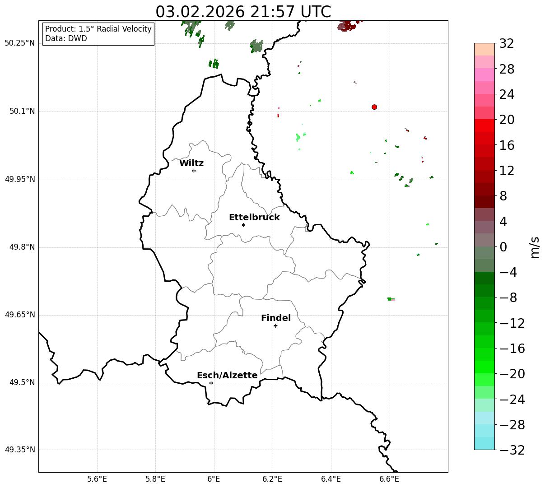
Task: Click the −32 colorbar tick label
Action: click(x=512, y=450)
